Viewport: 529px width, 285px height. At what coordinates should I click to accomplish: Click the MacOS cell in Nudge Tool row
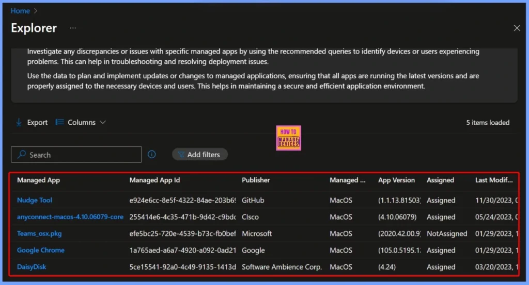[x=341, y=200]
